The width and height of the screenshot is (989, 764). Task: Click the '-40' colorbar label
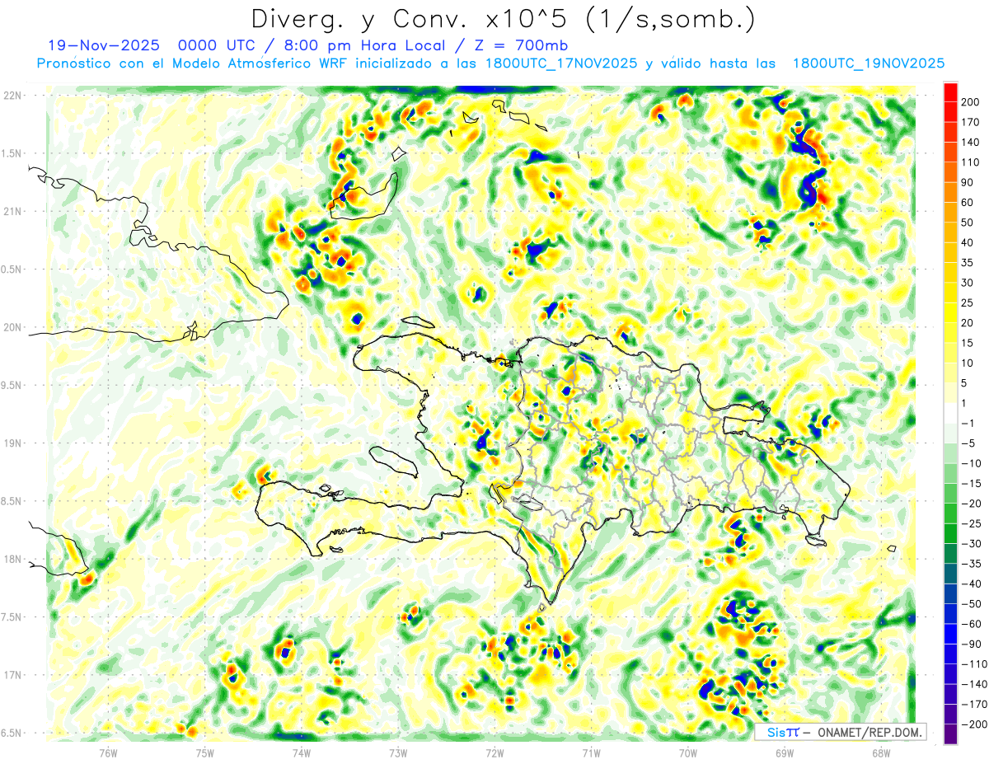click(973, 584)
